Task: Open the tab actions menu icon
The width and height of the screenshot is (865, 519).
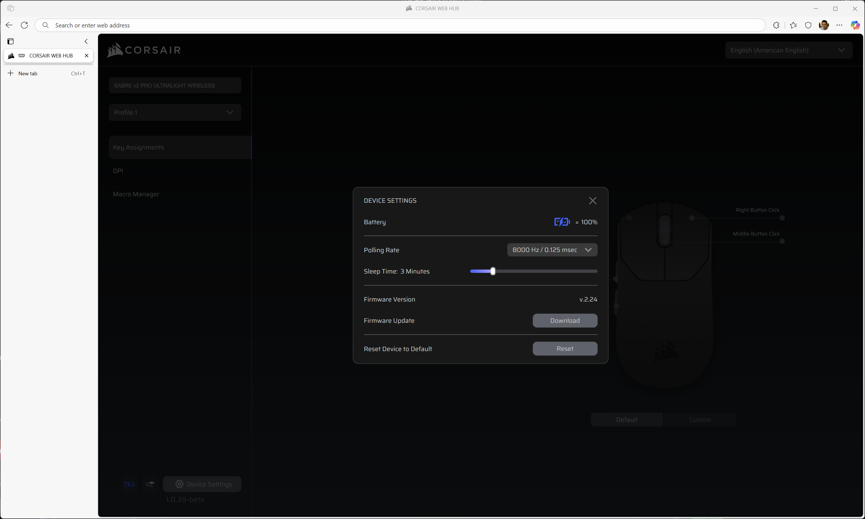Action: click(10, 41)
